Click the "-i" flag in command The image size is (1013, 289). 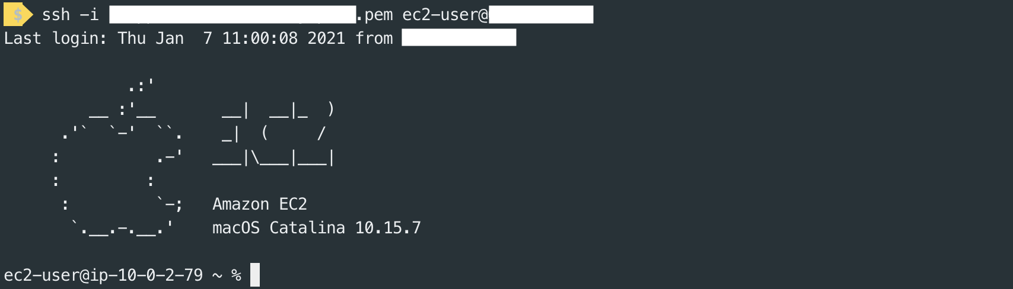(x=89, y=15)
